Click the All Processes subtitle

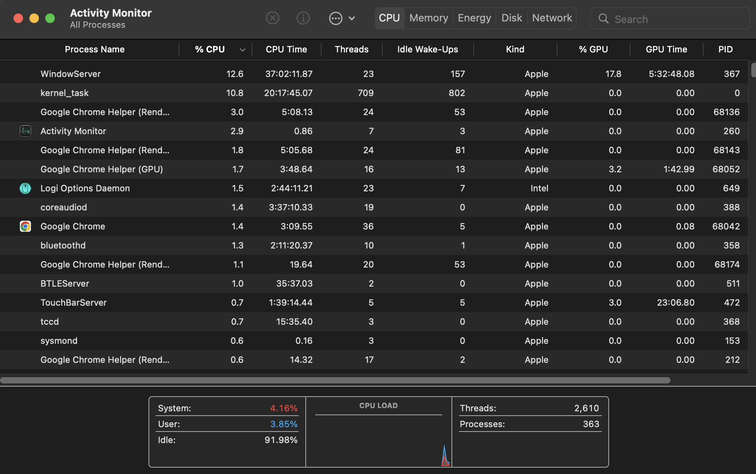point(98,25)
